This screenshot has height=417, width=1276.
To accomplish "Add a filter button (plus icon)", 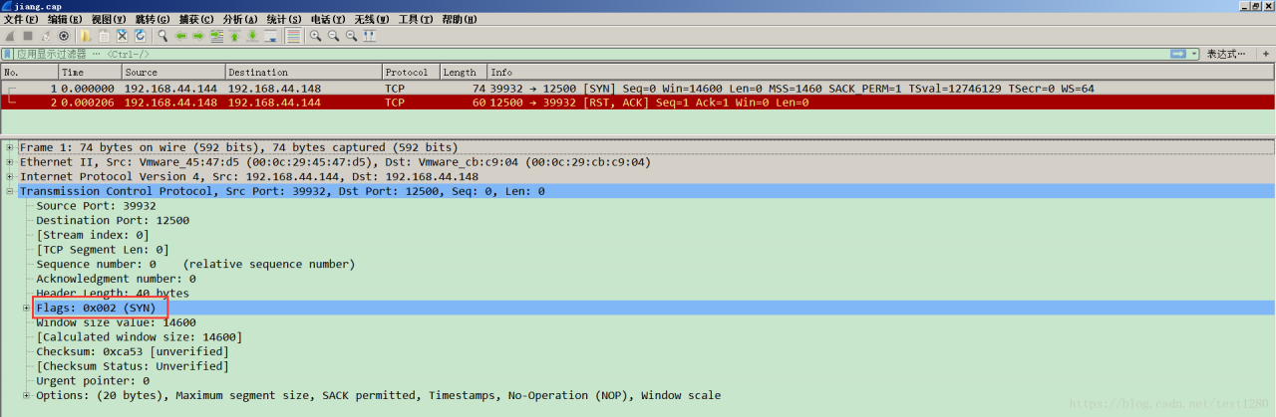I will click(1266, 54).
